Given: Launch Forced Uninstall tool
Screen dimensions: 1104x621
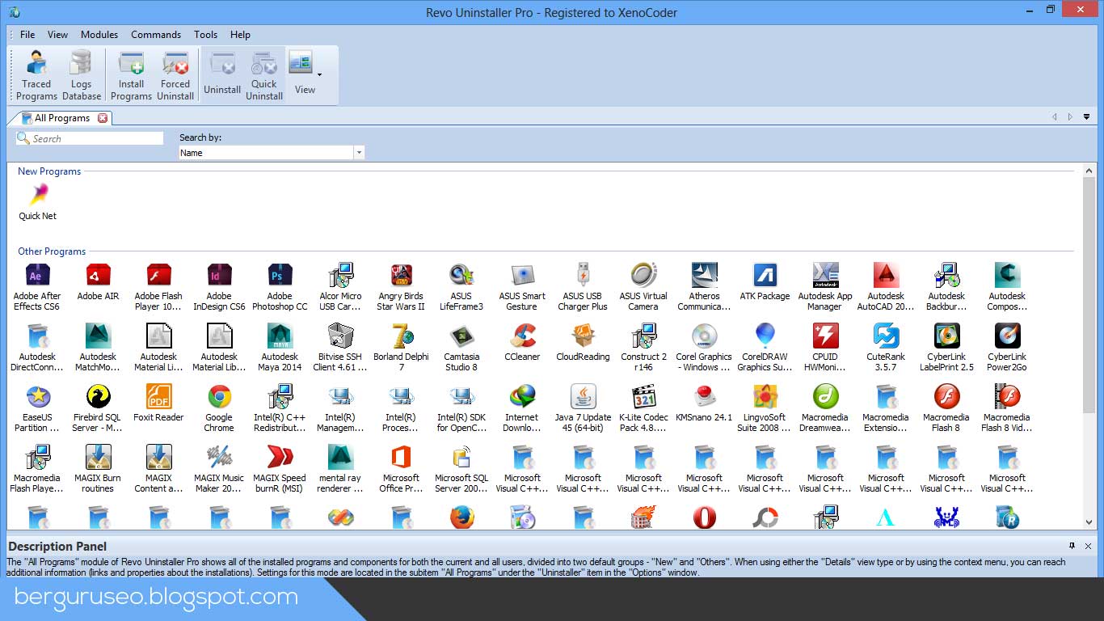Looking at the screenshot, I should [x=175, y=76].
